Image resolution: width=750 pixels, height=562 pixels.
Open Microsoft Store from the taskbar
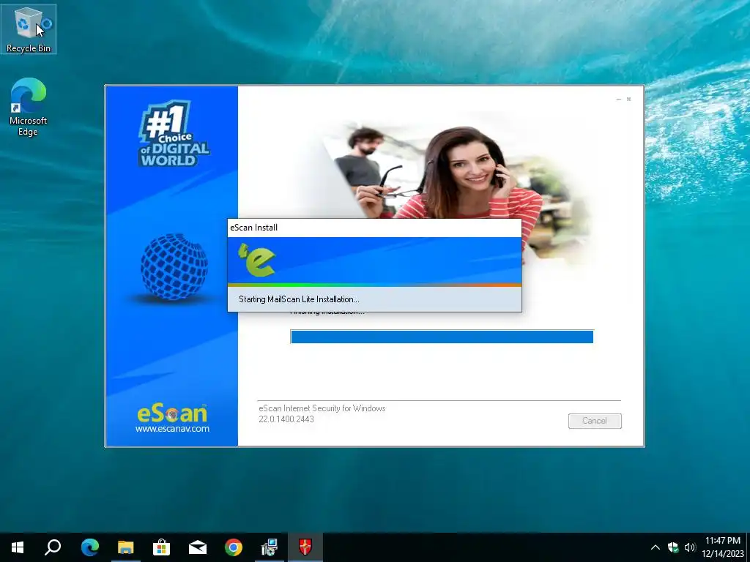[x=162, y=547]
